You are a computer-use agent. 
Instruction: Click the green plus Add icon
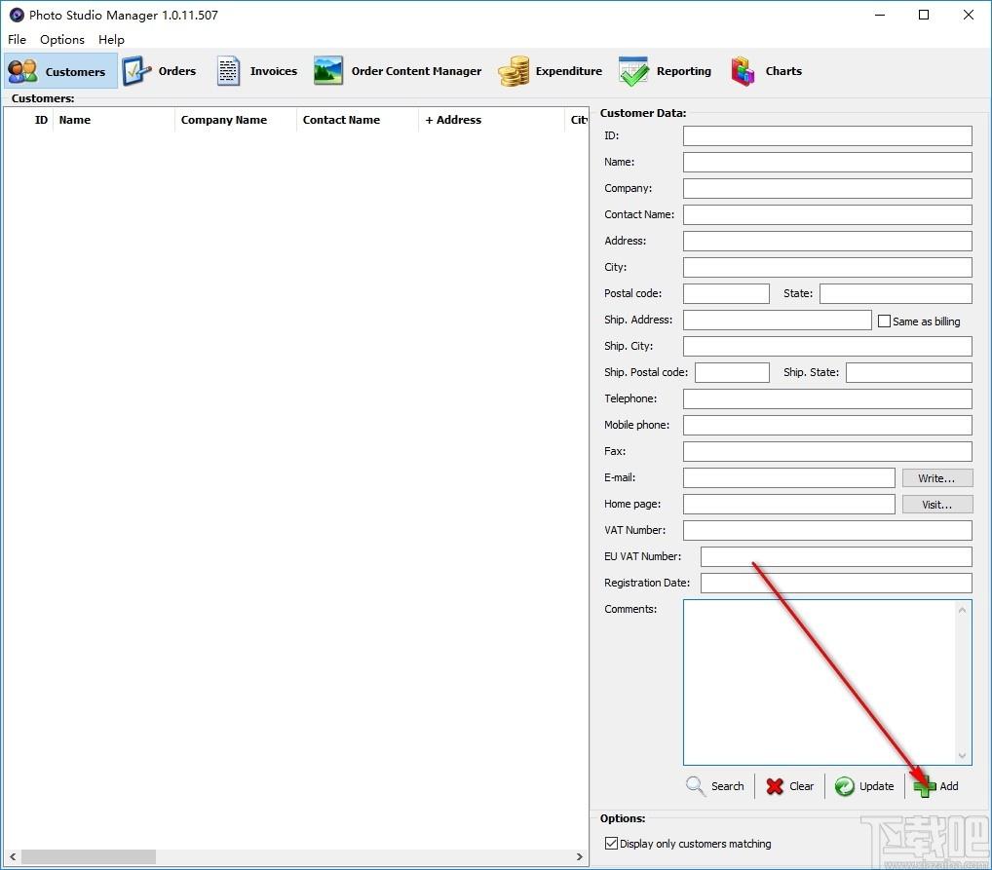point(925,786)
